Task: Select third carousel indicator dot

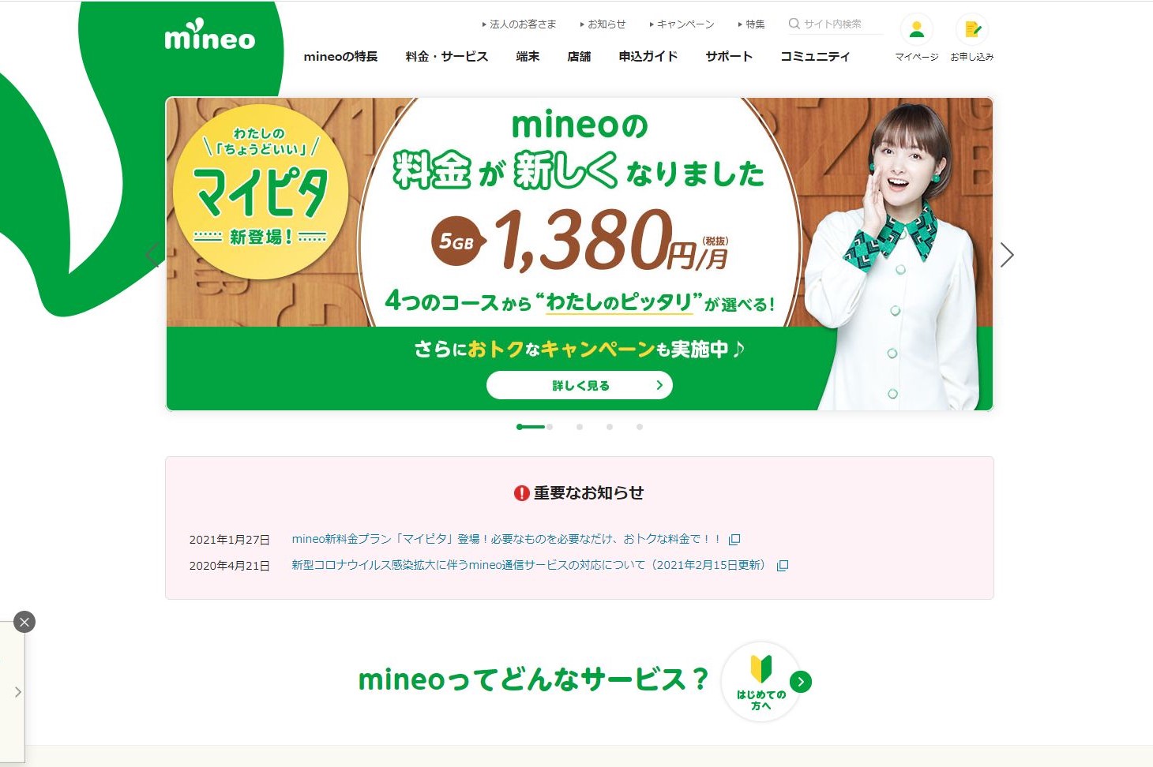Action: coord(610,427)
